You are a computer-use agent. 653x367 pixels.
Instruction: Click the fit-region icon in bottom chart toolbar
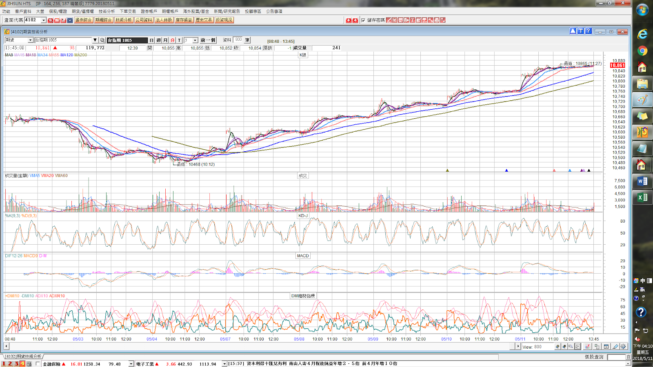(578, 347)
